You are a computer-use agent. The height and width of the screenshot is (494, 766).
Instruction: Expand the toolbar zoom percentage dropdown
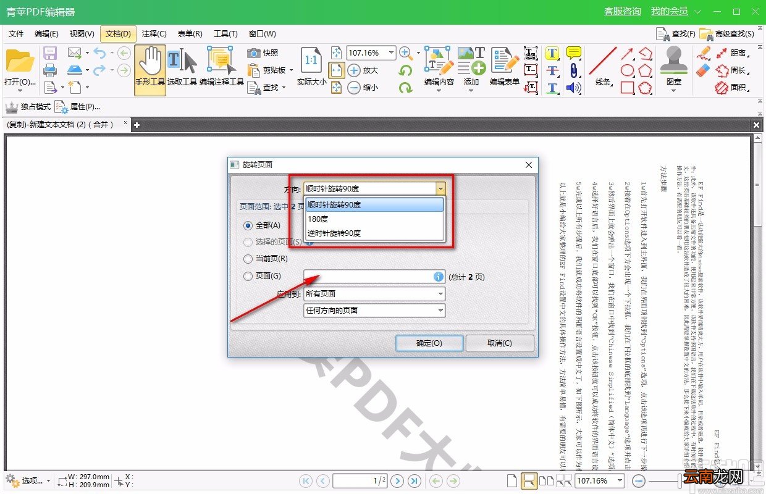[391, 53]
